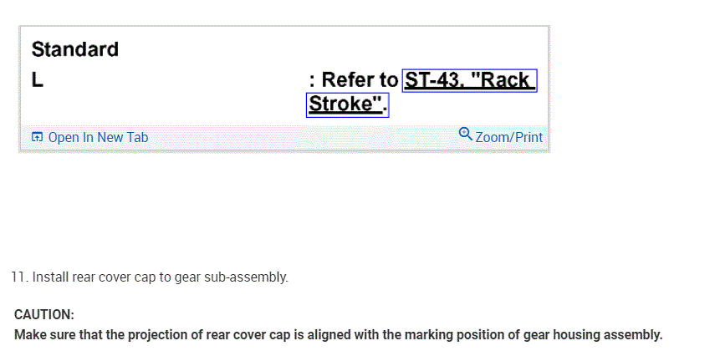The height and width of the screenshot is (351, 715).
Task: Click the step number '11.'
Action: 19,277
